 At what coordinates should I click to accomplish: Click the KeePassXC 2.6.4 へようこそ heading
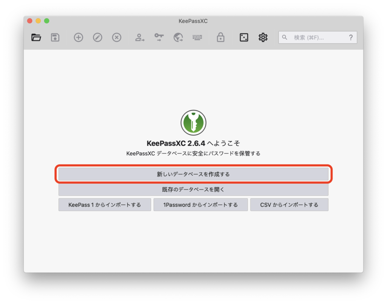coord(193,143)
